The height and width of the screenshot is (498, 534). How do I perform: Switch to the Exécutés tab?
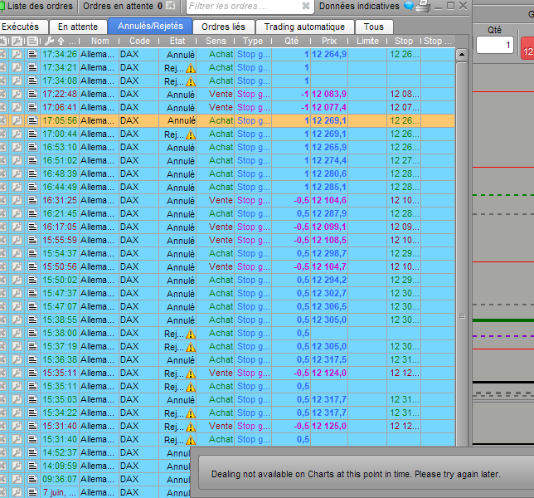click(x=20, y=27)
